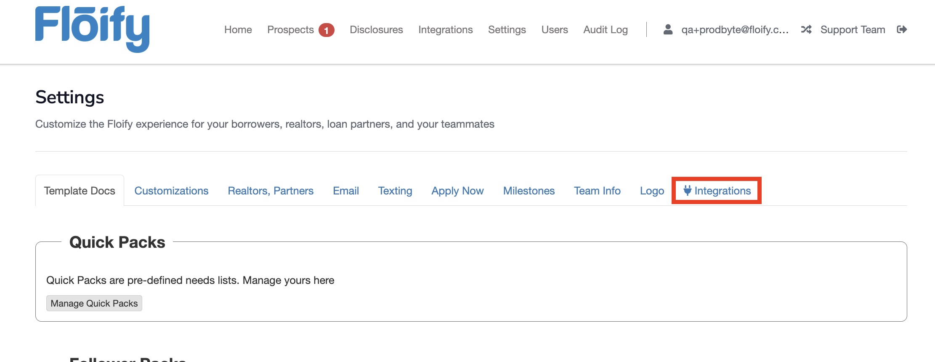This screenshot has width=935, height=362.
Task: Switch to the Logo tab
Action: click(652, 191)
